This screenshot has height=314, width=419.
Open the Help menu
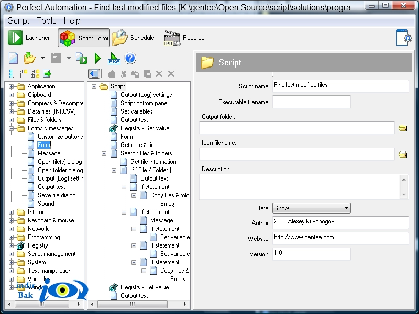pos(72,20)
